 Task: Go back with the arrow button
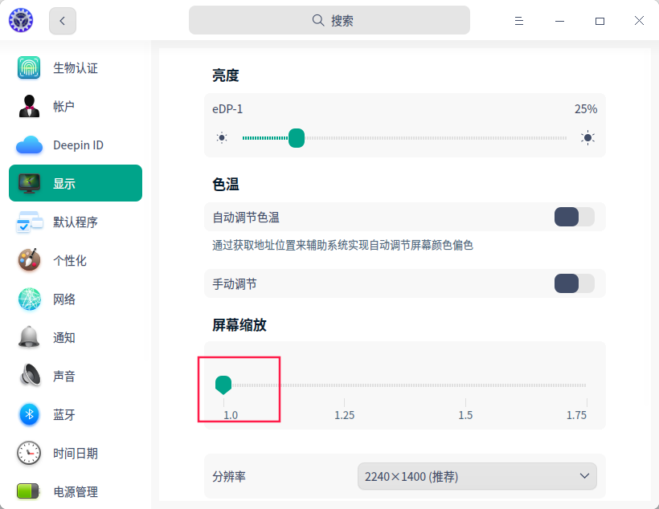[63, 21]
